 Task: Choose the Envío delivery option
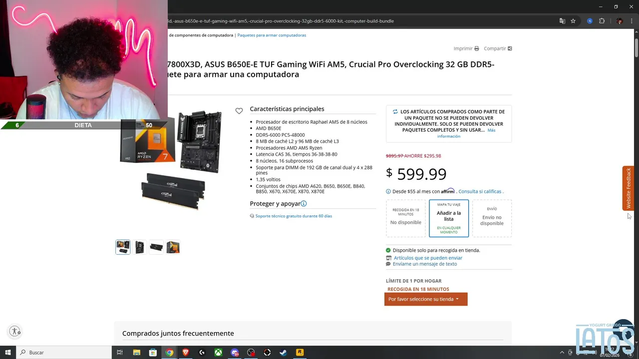click(x=492, y=218)
